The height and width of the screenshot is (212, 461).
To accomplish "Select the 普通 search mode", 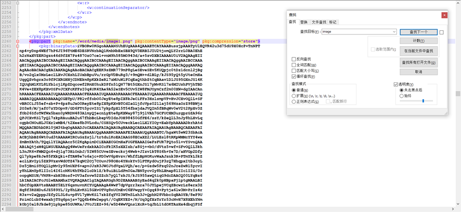I will point(294,90).
